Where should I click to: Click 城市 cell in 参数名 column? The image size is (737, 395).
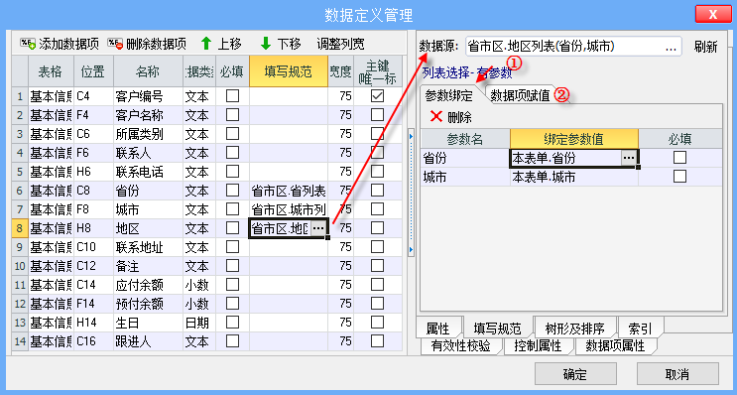click(465, 177)
